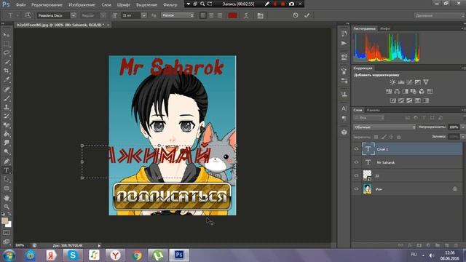Open the Файл menu
The width and height of the screenshot is (466, 262).
20,5
